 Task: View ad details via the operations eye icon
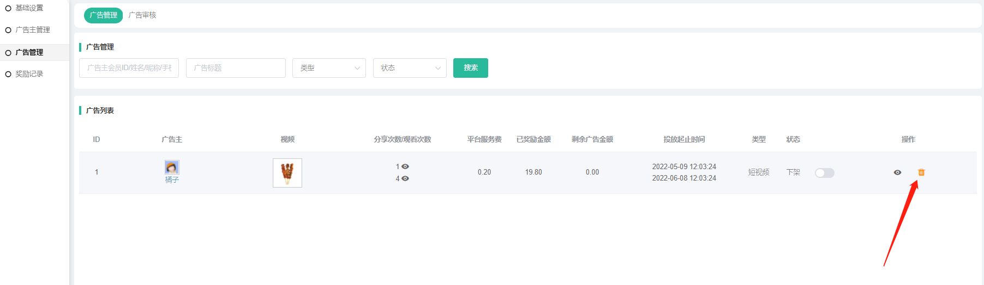[897, 172]
